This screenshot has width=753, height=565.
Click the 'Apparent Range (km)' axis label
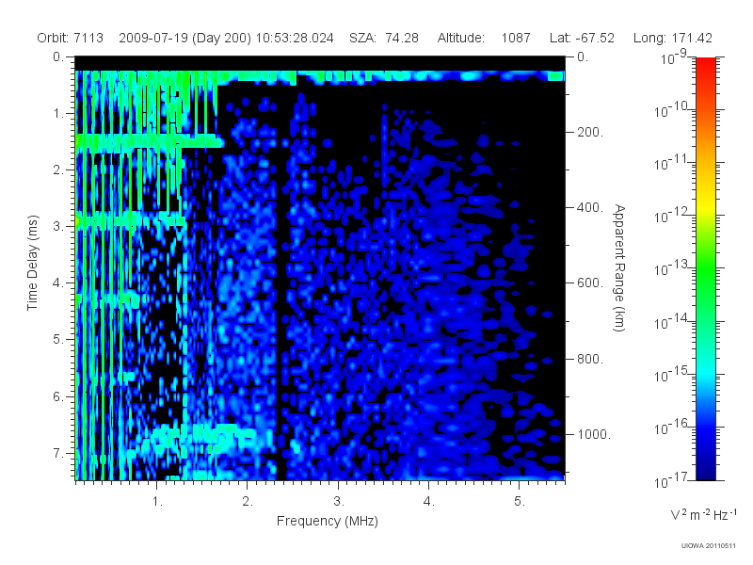tap(619, 268)
